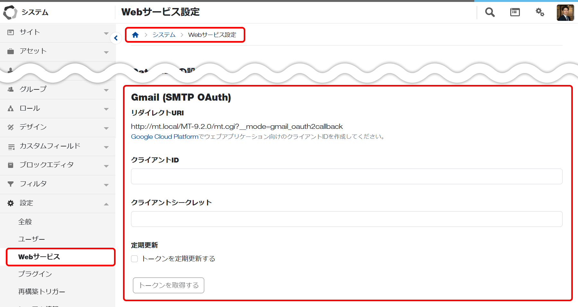Focus the クライアントID input field

(347, 176)
